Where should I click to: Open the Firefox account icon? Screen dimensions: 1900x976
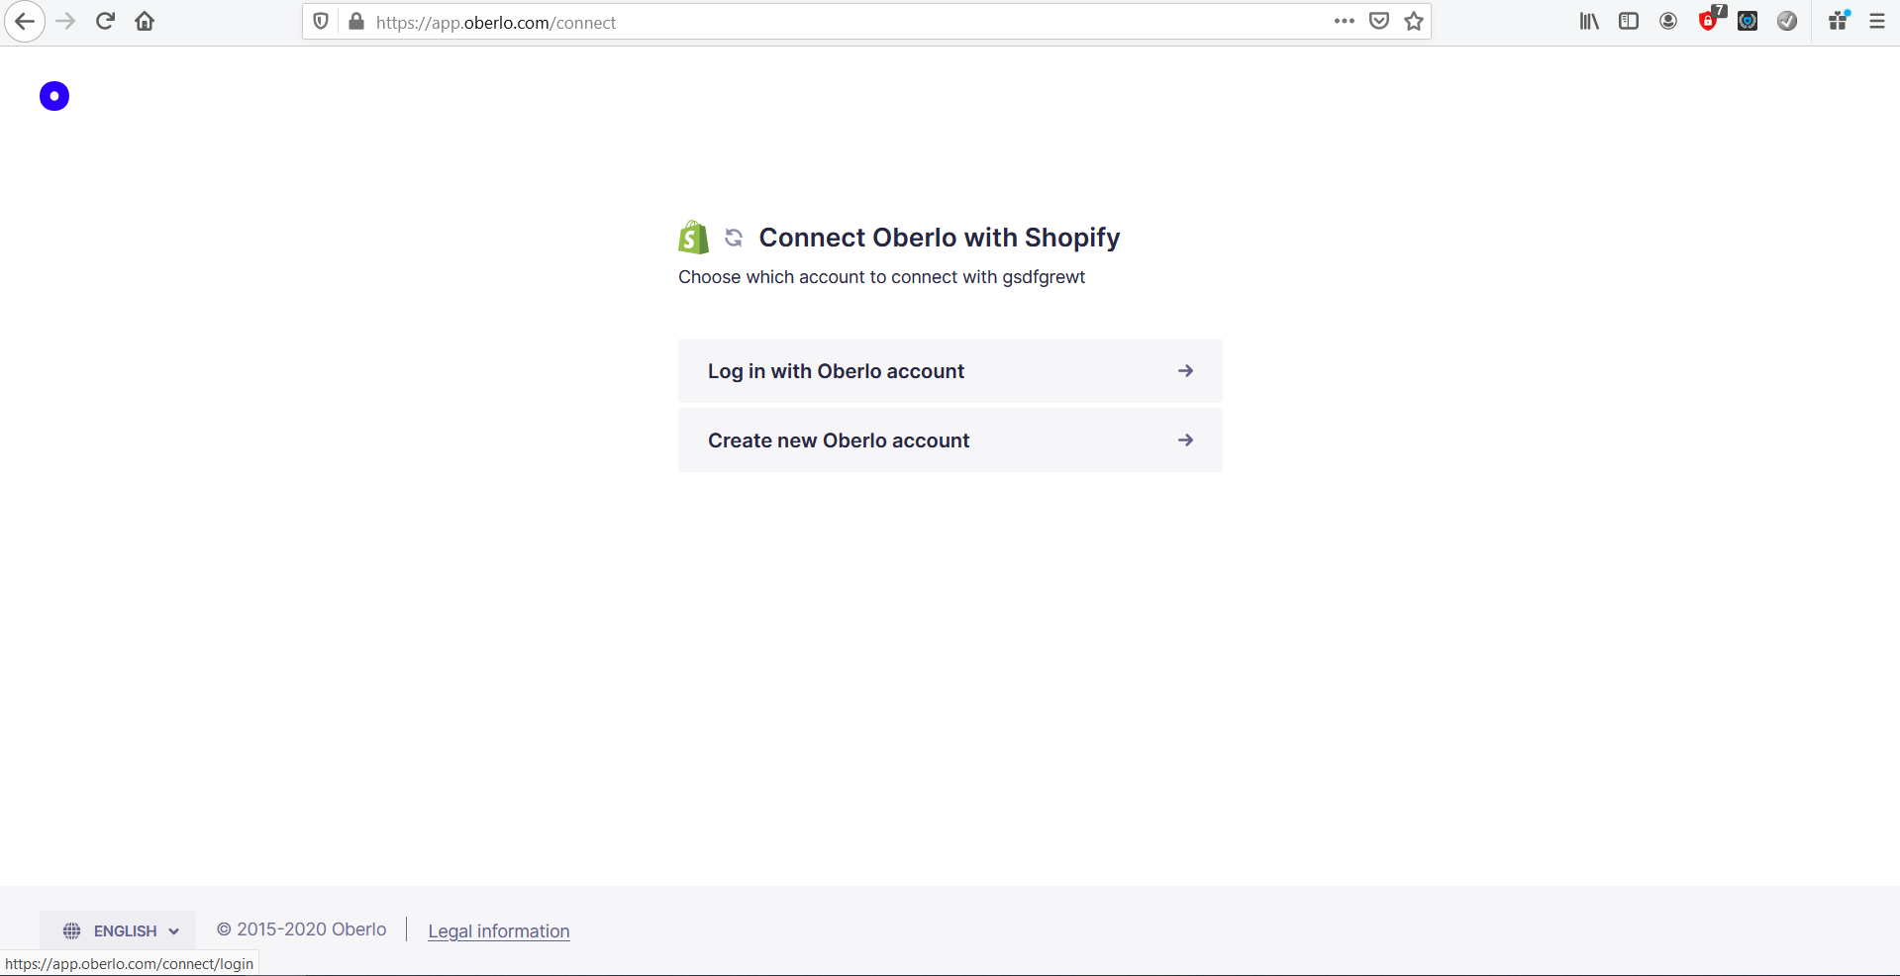tap(1668, 21)
